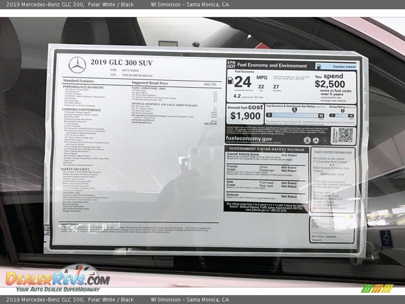Click the QR code on the fuel label
Viewport: 405px width, 304px height.
point(345,135)
